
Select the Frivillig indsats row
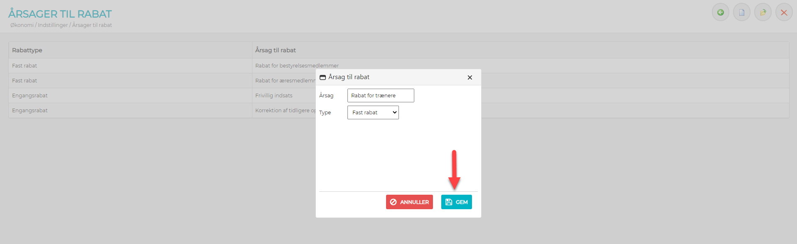coord(274,96)
